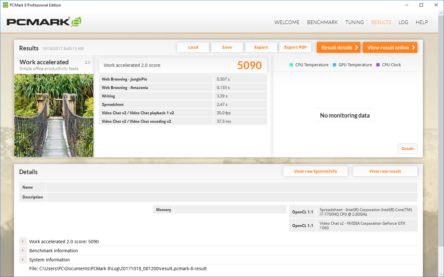Click the GPU Temperature blue legend swatch
This screenshot has width=444, height=277.
(334, 65)
